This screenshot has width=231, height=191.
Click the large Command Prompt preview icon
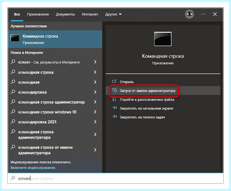163,39
